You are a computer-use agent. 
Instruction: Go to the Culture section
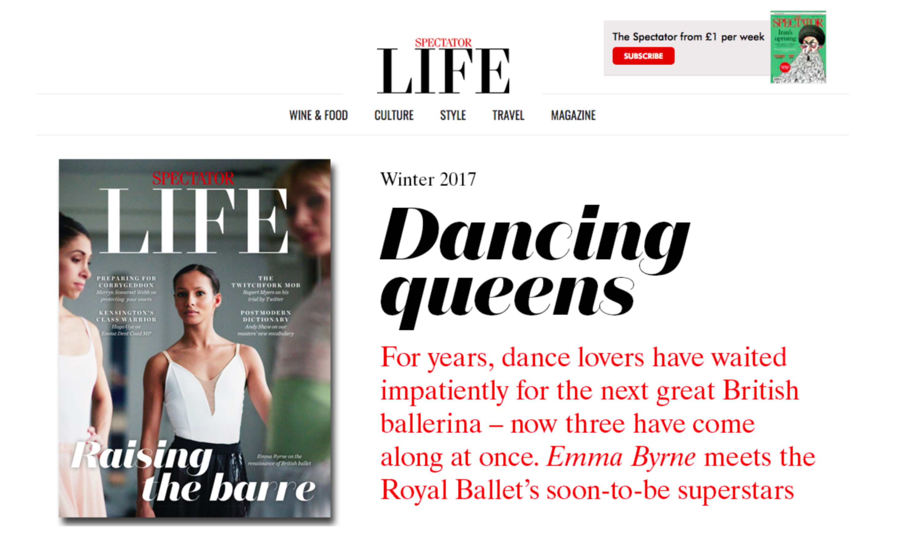point(394,115)
